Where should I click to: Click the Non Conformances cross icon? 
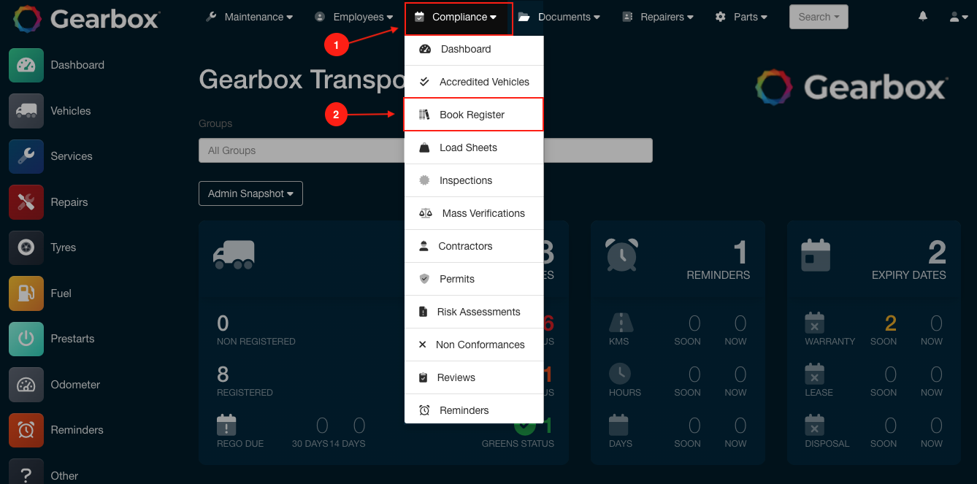[422, 345]
